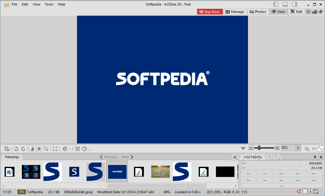This screenshot has width=325, height=196.
Task: Select the Filmstrip tab
Action: click(x=12, y=157)
